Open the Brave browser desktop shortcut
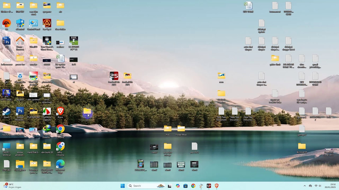The image size is (339, 190). (x=60, y=111)
